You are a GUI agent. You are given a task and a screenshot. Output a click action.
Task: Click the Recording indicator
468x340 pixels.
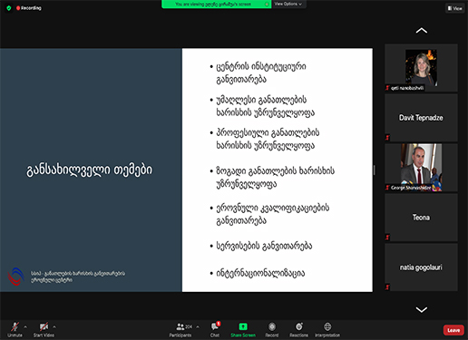coord(29,8)
